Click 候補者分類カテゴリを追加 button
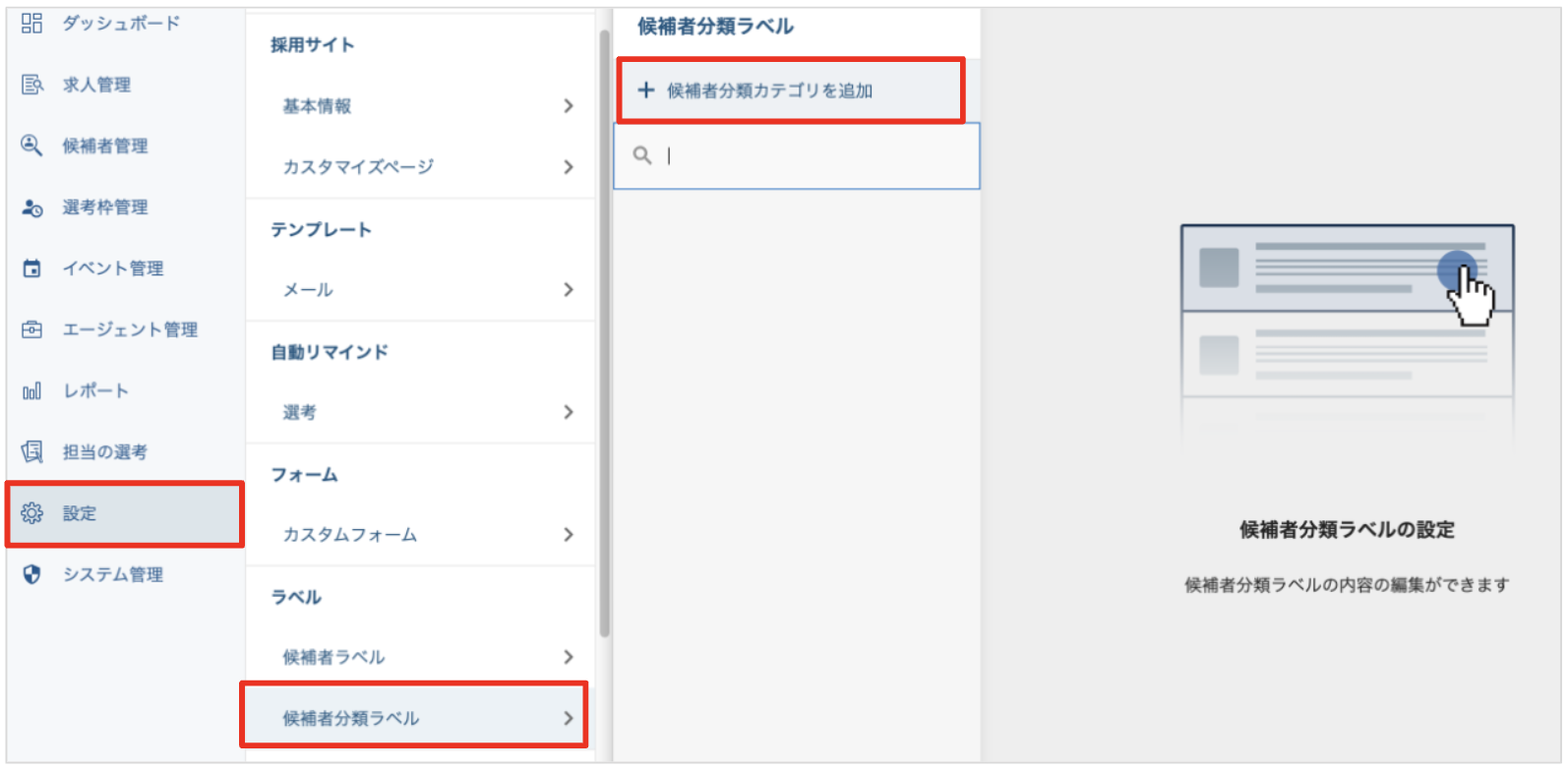This screenshot has height=771, width=1568. (x=769, y=90)
